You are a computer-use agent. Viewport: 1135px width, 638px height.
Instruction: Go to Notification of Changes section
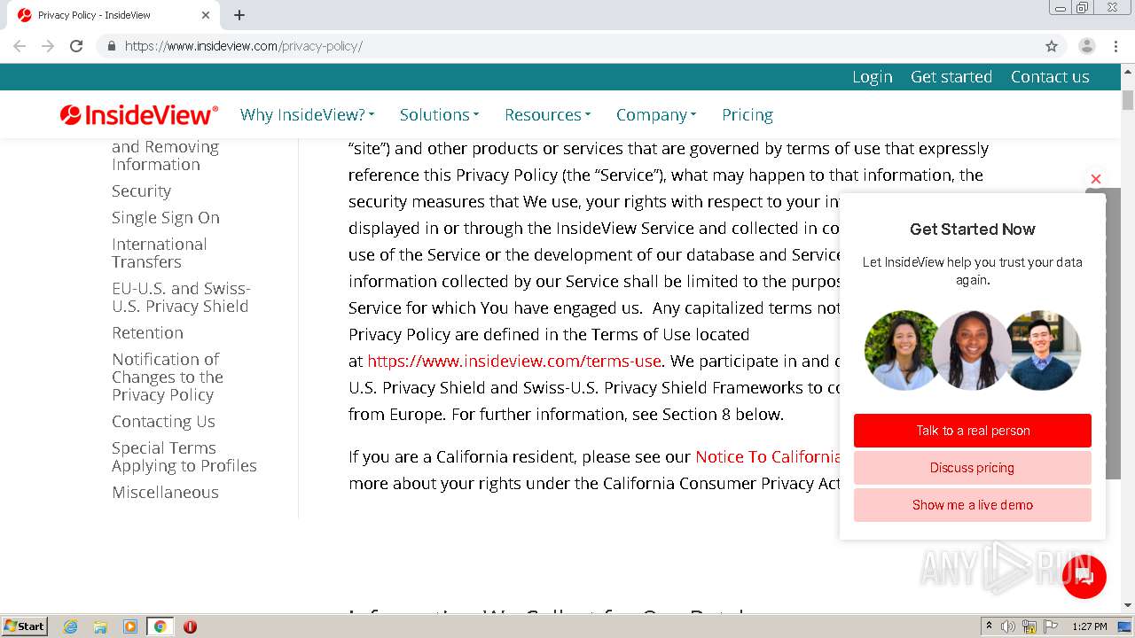coord(168,377)
